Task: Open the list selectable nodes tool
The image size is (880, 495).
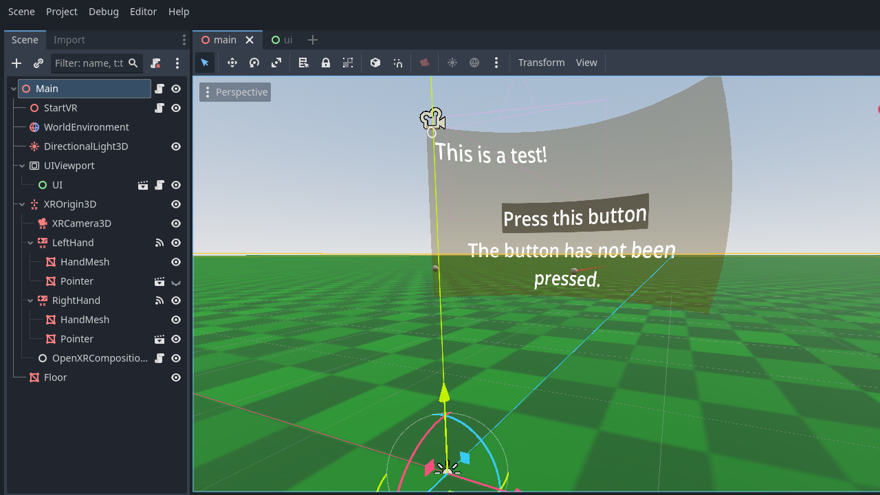Action: pos(304,63)
